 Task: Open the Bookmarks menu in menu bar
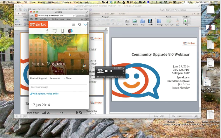pos(54,2)
